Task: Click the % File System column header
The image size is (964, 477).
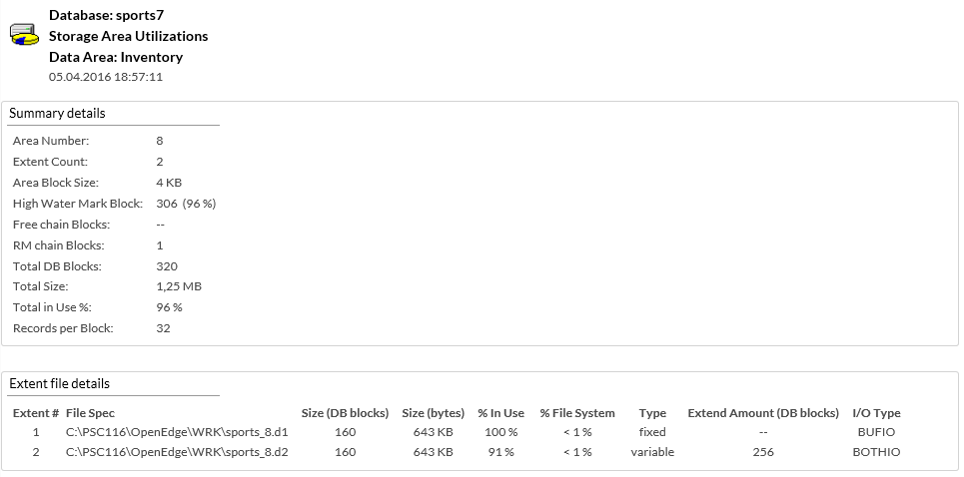Action: (x=577, y=413)
